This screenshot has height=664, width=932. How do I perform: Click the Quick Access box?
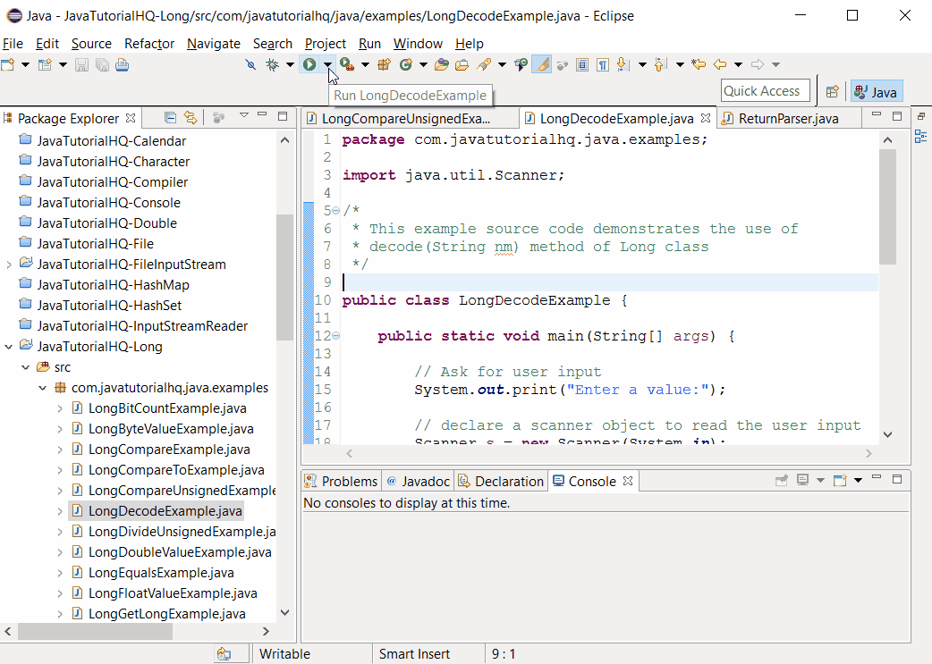(765, 90)
